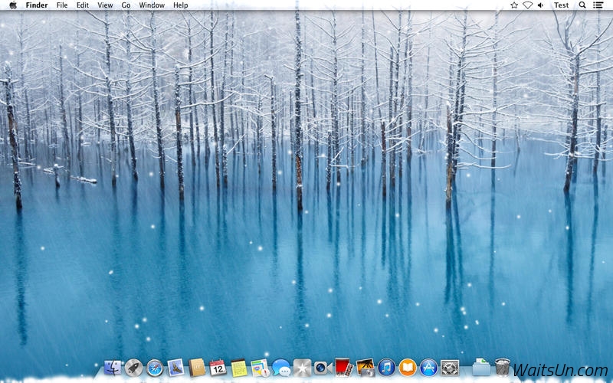Screen dimensions: 613x383
Task: Open System Preferences gear icon
Action: [450, 368]
